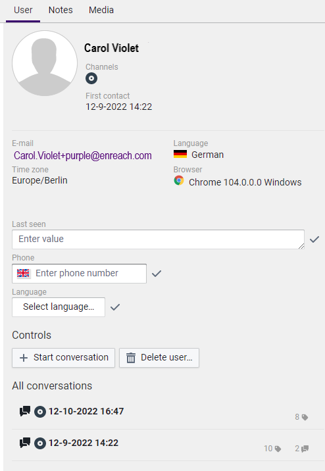Select the User tab
Viewport: 325px width, 471px height.
(23, 11)
